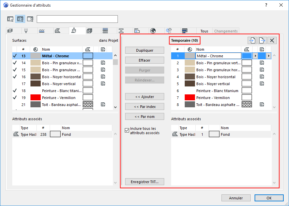This screenshot has height=206, width=289.
Task: Click the help question mark in title bar
Action: coord(266,5)
